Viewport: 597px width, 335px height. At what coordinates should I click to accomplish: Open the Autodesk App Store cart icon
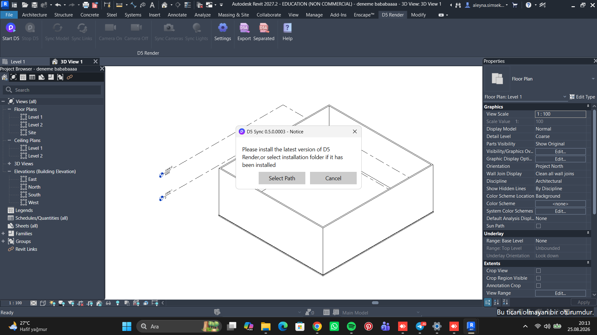tap(515, 5)
